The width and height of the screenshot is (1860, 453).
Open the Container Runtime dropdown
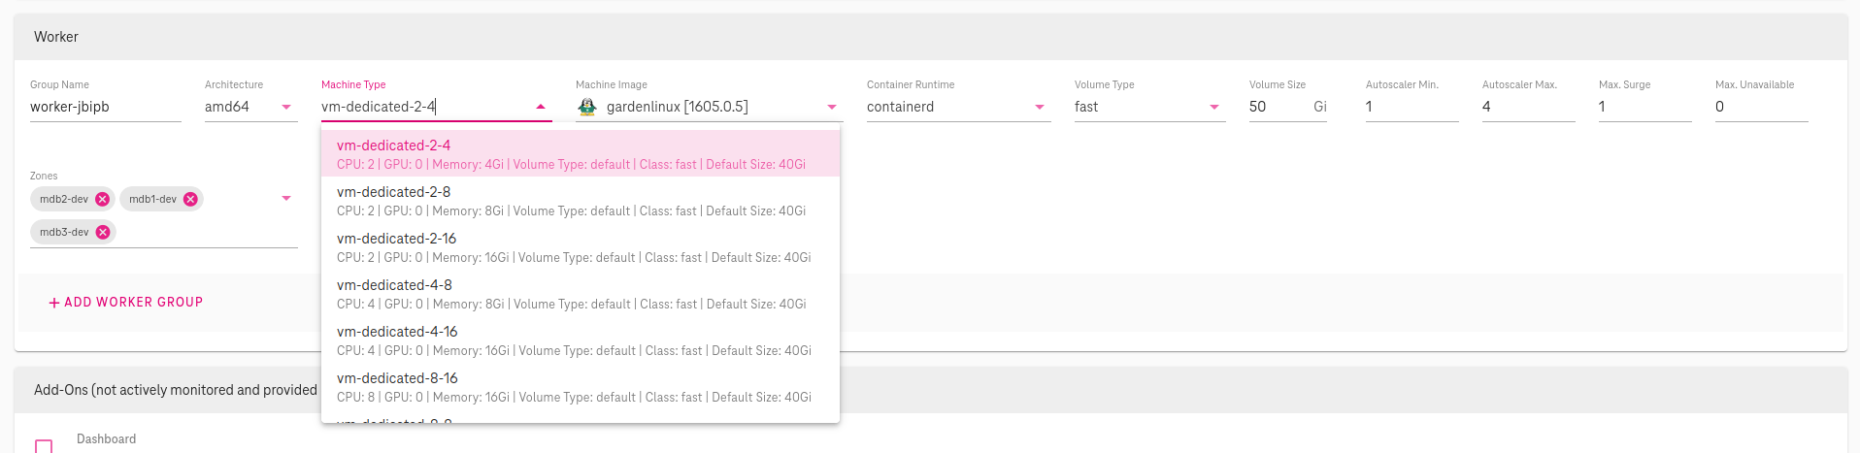[1040, 107]
